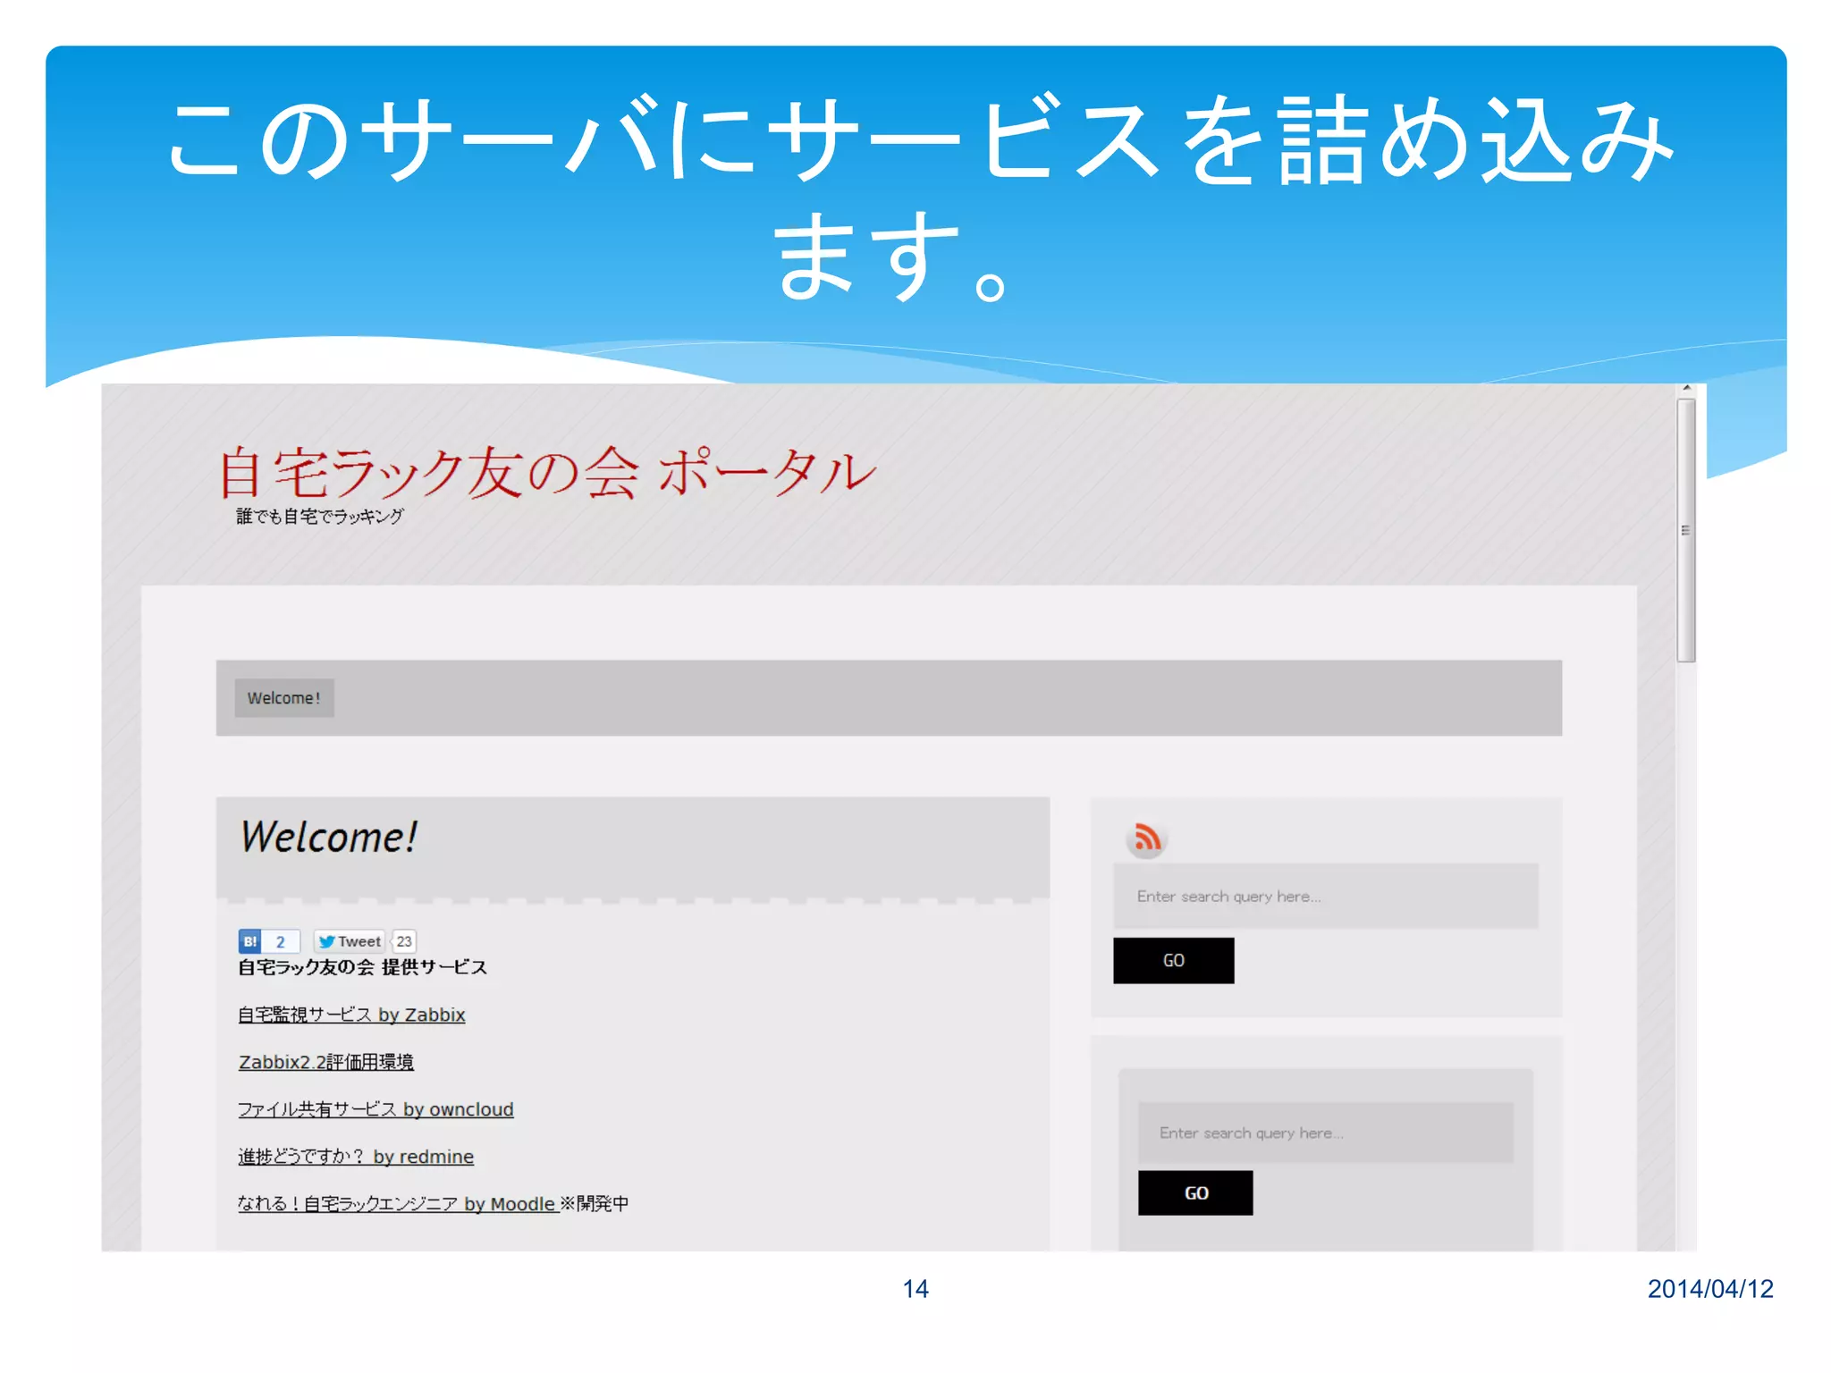Click the ※開発中 note text
Screen dimensions: 1831x1373
tap(595, 1204)
